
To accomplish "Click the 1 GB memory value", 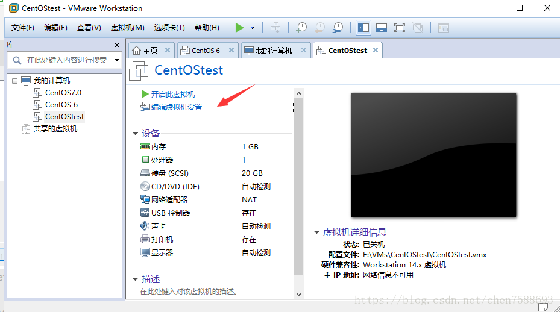I will 250,147.
